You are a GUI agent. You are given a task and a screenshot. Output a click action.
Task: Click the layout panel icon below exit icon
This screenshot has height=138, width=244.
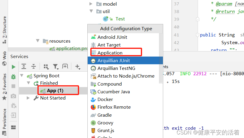point(13,127)
